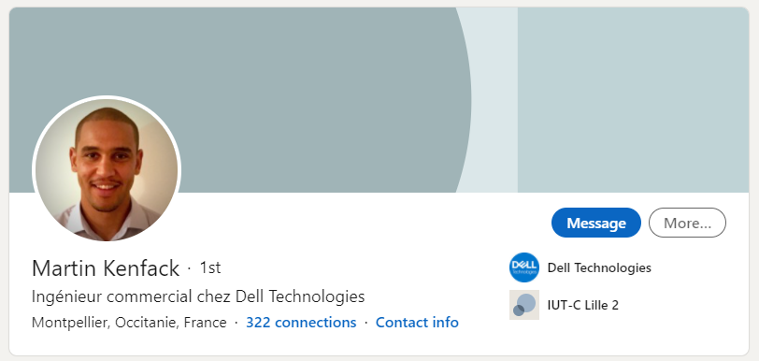Click the Montpellier, Occitanie, France location
This screenshot has width=759, height=361.
click(x=129, y=323)
